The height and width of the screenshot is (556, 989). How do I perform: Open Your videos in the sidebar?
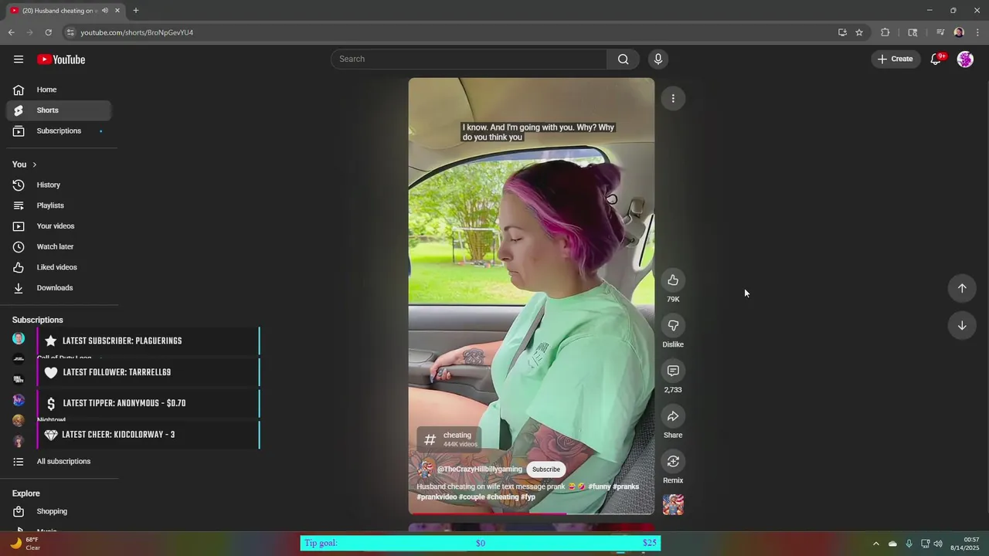[59, 226]
